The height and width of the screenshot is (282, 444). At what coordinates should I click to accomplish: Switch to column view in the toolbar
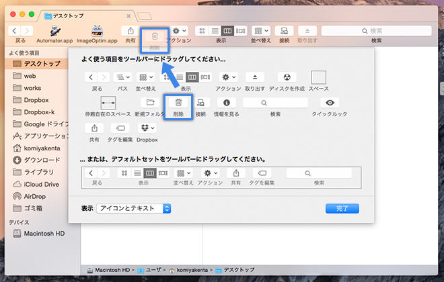227,31
